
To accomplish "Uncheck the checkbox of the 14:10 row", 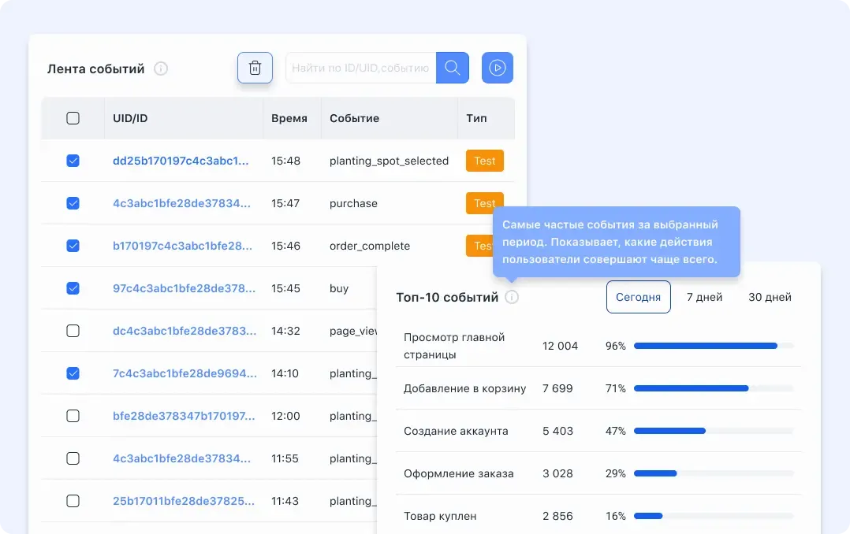I will (73, 373).
